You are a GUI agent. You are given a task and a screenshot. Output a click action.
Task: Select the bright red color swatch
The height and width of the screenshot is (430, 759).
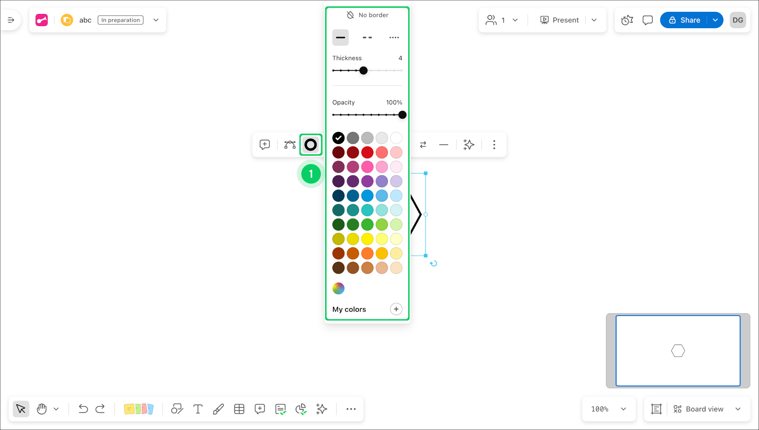[367, 152]
